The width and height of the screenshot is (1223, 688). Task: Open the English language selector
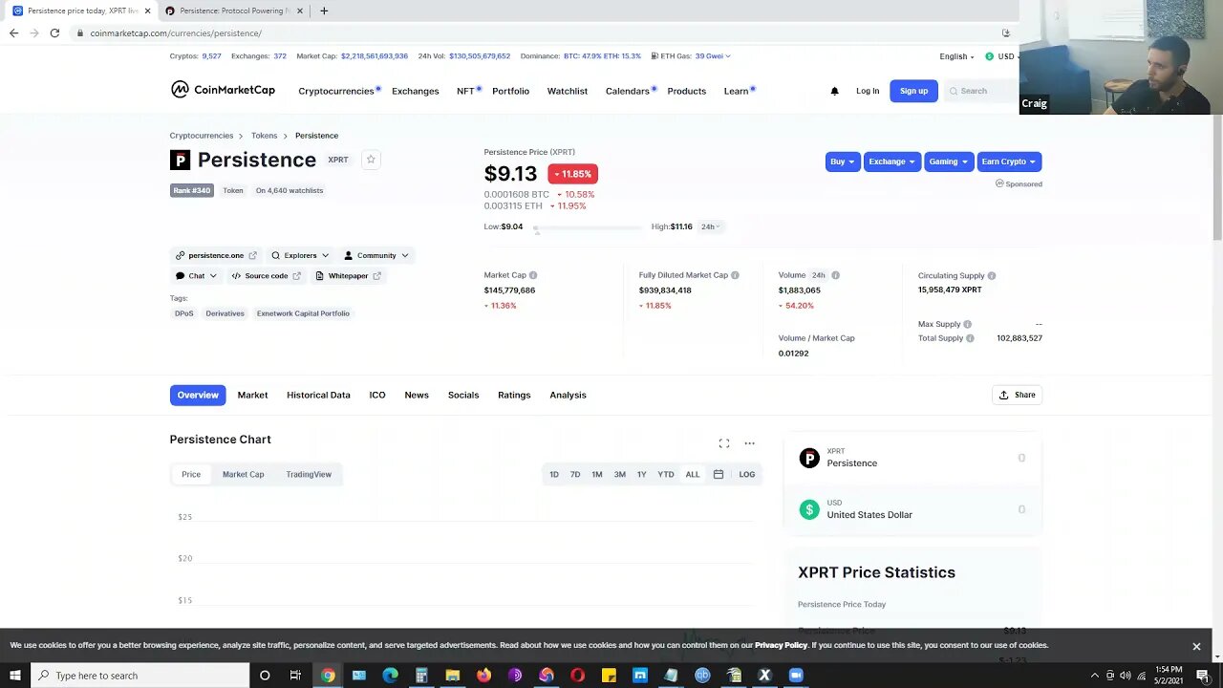click(x=956, y=56)
